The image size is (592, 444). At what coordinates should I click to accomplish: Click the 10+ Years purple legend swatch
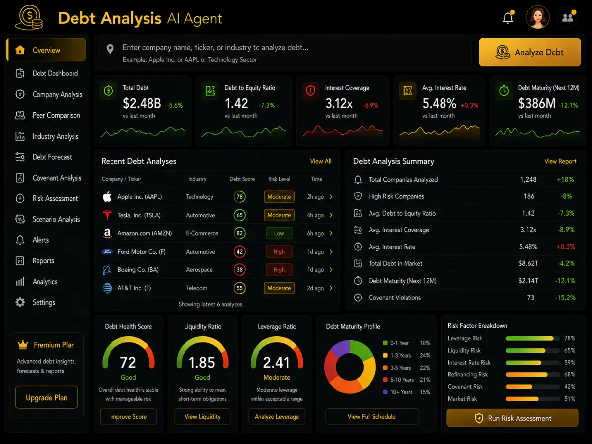pyautogui.click(x=385, y=392)
